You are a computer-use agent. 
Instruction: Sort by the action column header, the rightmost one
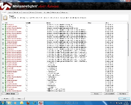[114, 23]
